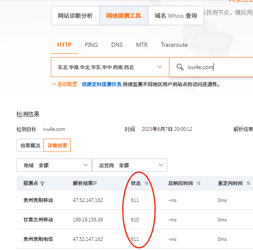Select the MTR protocol tab
The image size is (253, 250).
[142, 45]
